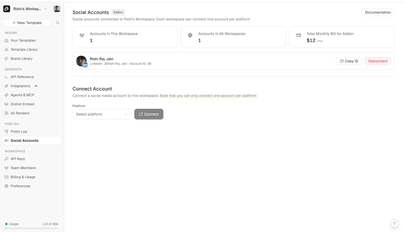Click the Orshot logo icon
The width and height of the screenshot is (403, 232).
(x=7, y=9)
